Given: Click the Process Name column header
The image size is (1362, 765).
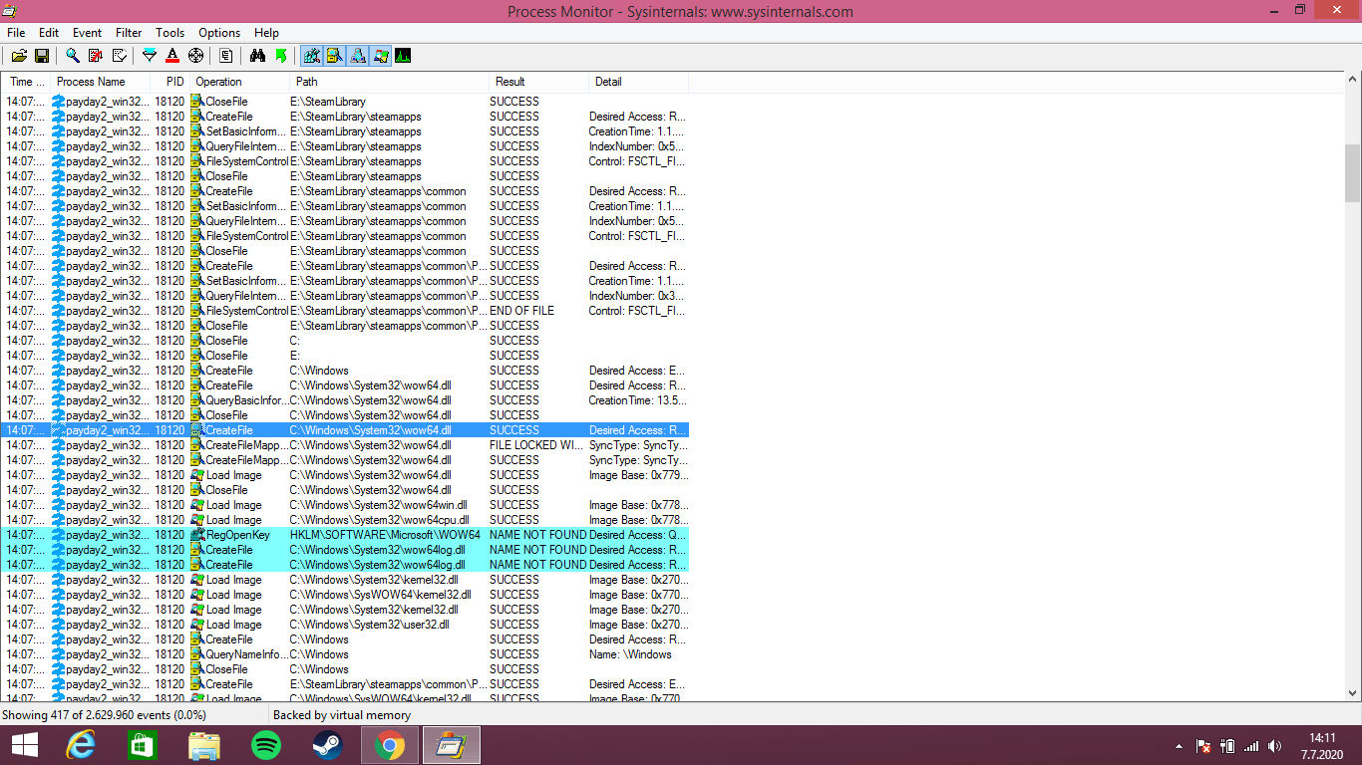Looking at the screenshot, I should coord(100,82).
